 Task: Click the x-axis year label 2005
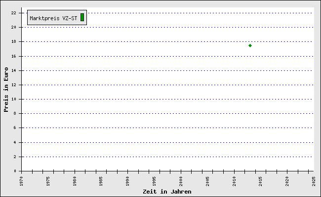[x=207, y=181]
